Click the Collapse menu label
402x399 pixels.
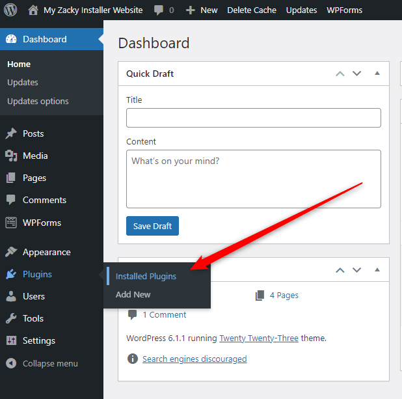point(50,363)
